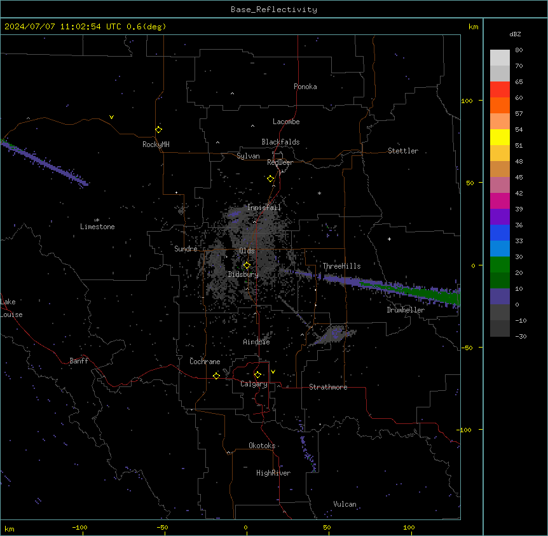Click the km unit label at top right
Viewport: 548px width, 536px height.
pyautogui.click(x=473, y=27)
